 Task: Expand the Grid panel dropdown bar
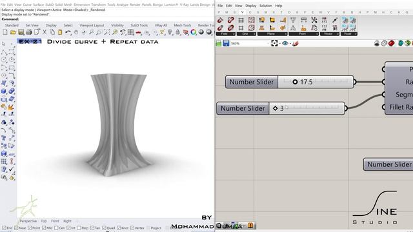coord(247,34)
